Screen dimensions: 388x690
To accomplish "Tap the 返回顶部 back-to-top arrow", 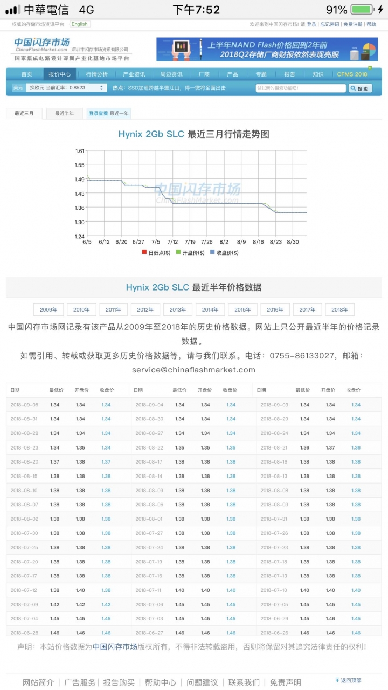I will tap(348, 680).
